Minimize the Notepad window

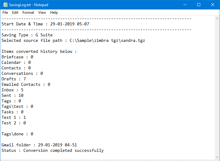(185, 5)
